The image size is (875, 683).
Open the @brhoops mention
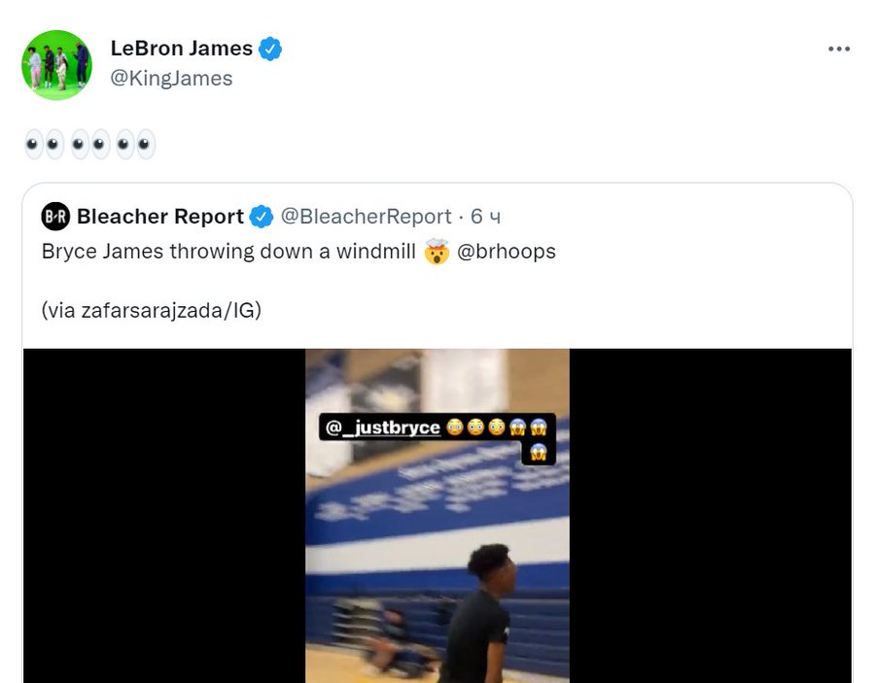point(507,252)
